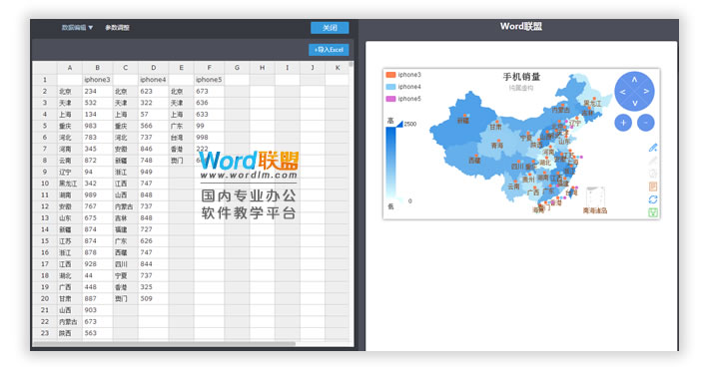Select row 12 header
709x378 pixels.
tap(45, 206)
